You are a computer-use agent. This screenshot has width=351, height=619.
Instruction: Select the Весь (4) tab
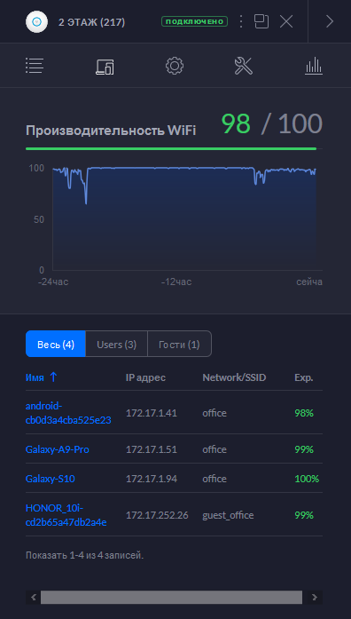click(56, 345)
